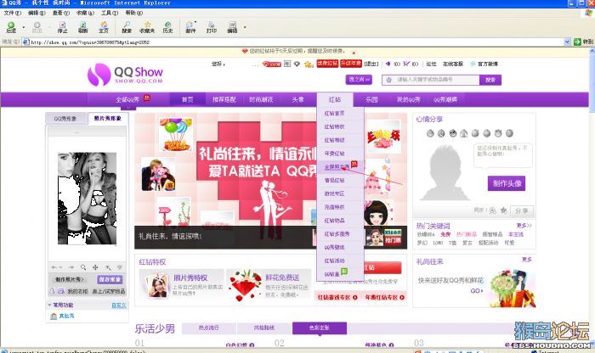Open the 首页 navigation tab
595x353 pixels.
click(188, 99)
